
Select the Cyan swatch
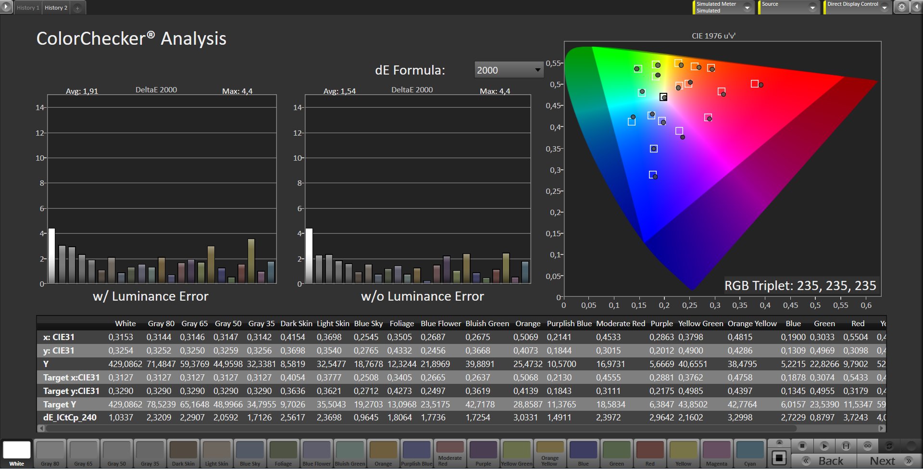pyautogui.click(x=750, y=453)
